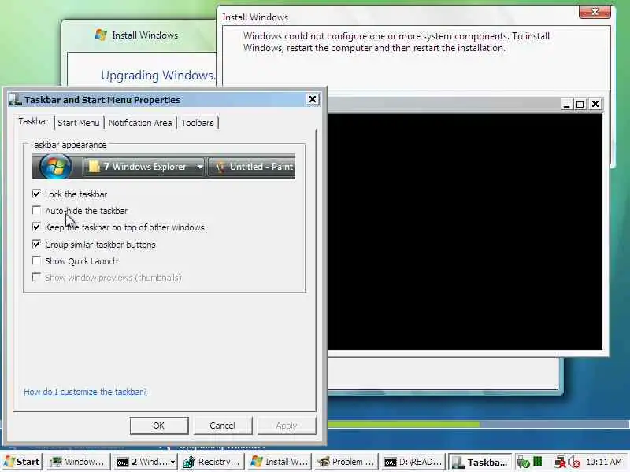This screenshot has width=630, height=472.
Task: Open the Problem... taskbar button
Action: (x=346, y=462)
